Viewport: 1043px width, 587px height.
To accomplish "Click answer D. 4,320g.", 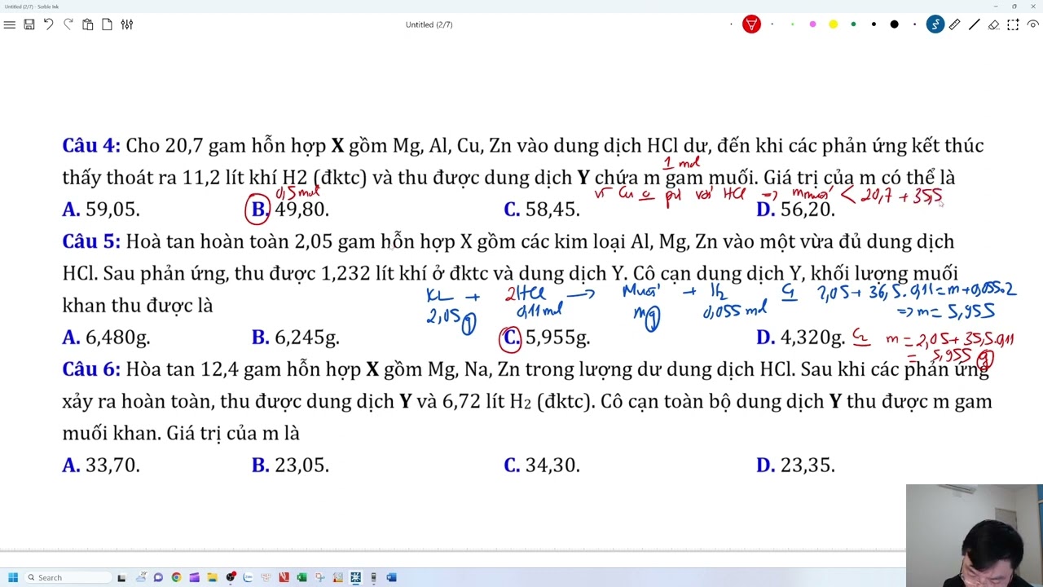I will 800,338.
